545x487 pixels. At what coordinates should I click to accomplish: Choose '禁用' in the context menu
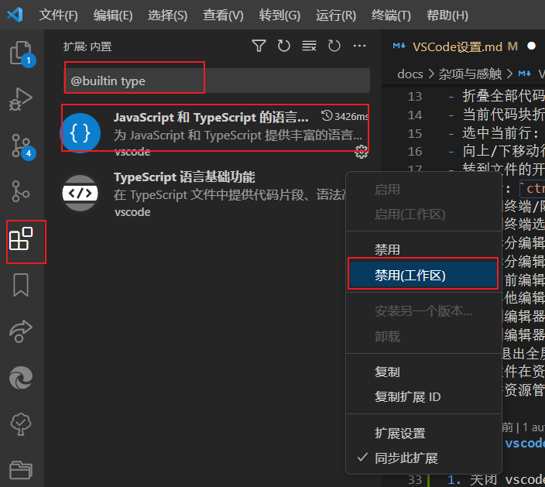388,251
